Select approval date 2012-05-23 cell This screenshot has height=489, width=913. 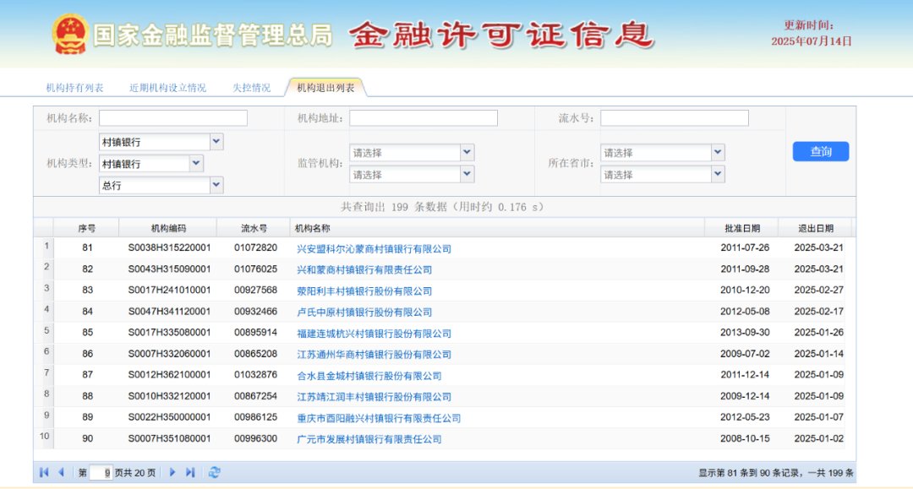point(745,417)
